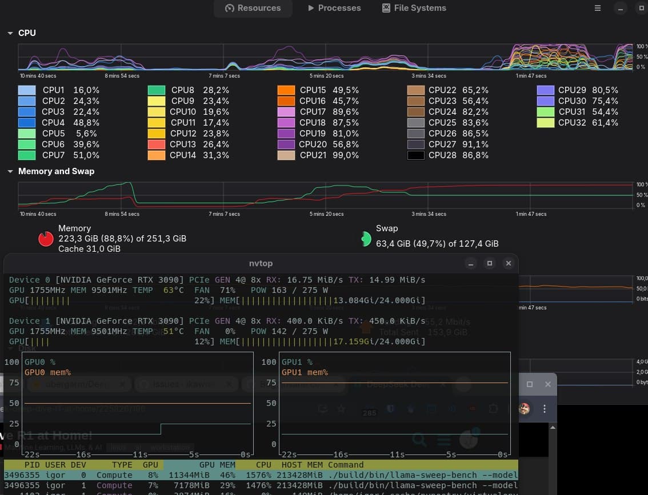The height and width of the screenshot is (495, 648).
Task: Change the CPU1 color swatch
Action: click(x=27, y=90)
